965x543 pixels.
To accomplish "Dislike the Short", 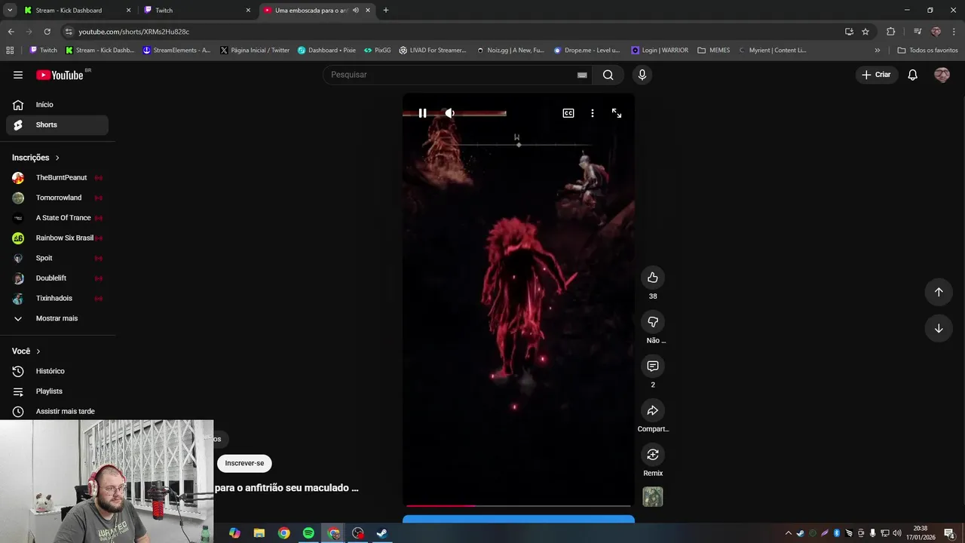I will (x=653, y=322).
